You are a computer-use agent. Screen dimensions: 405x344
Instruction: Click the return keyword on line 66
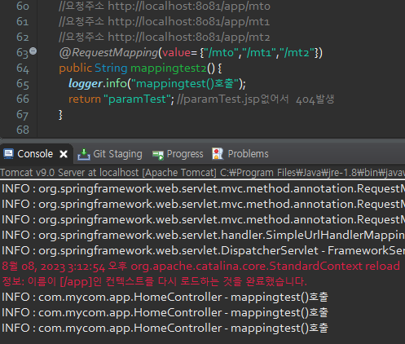pyautogui.click(x=85, y=99)
